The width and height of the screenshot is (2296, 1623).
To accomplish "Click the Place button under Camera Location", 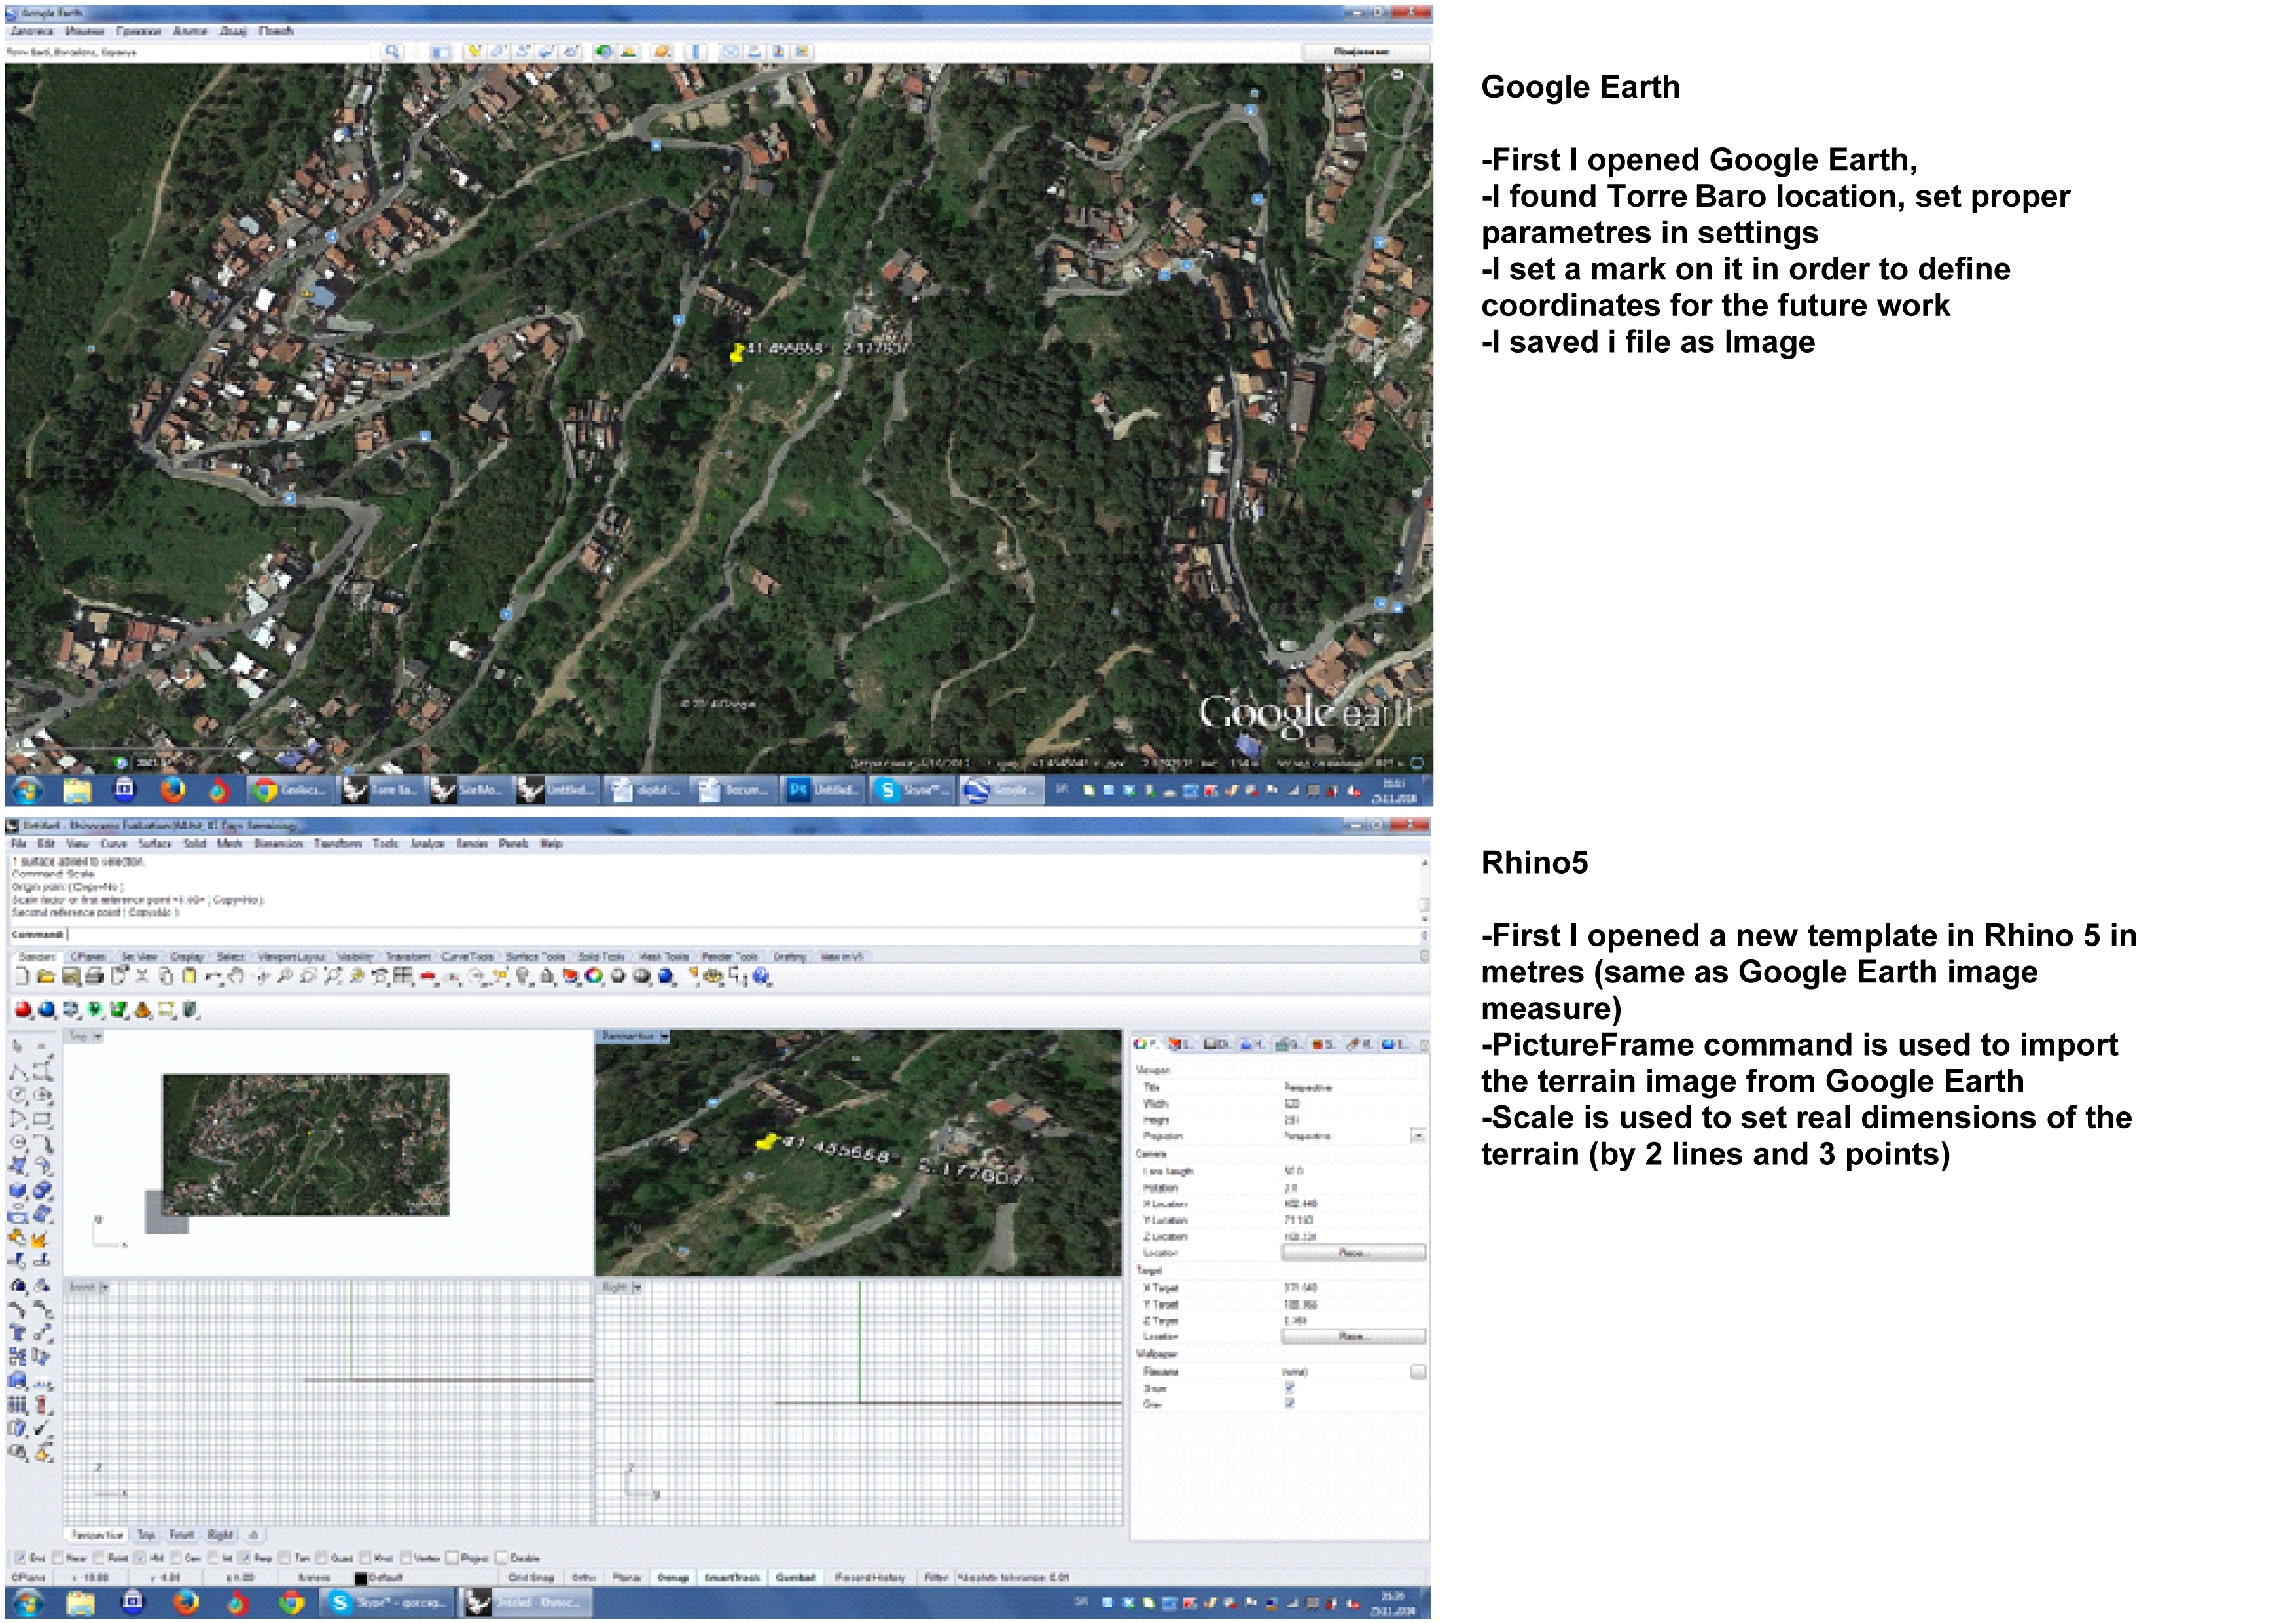I will tap(1353, 1252).
